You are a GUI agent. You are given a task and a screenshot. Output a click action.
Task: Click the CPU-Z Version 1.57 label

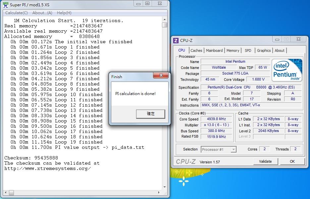pos(210,162)
